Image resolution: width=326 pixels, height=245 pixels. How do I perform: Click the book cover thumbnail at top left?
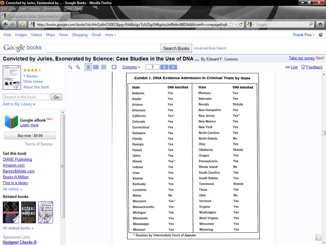click(x=12, y=78)
